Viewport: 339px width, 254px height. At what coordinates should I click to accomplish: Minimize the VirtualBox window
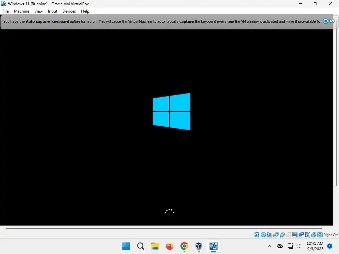click(x=301, y=4)
